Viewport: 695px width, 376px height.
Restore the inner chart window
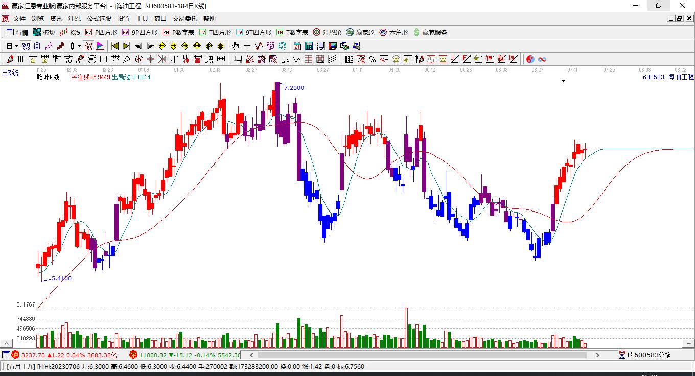679,19
